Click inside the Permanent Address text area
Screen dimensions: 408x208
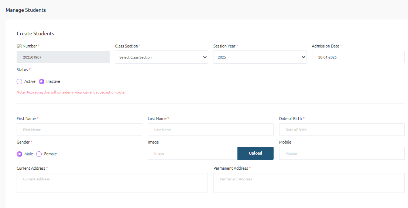pos(309,183)
